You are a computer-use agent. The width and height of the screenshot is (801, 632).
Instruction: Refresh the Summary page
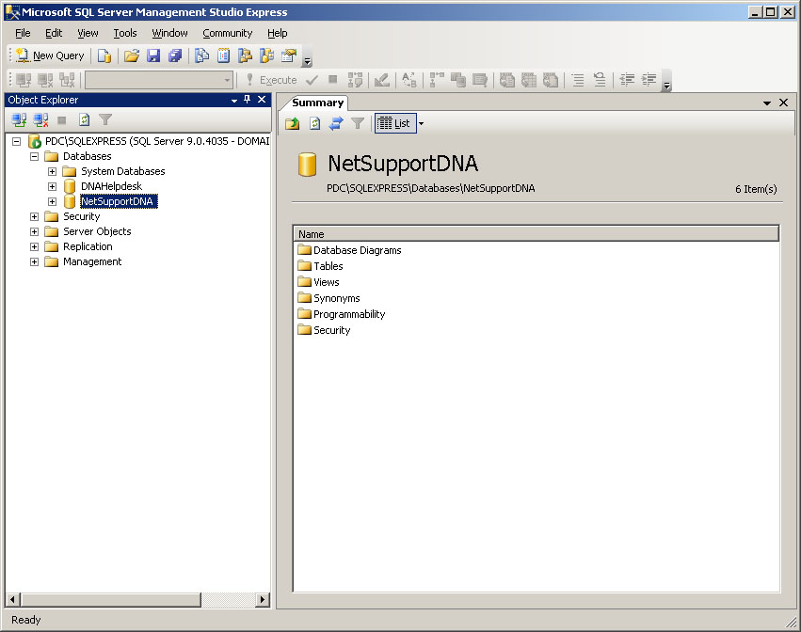tap(314, 123)
